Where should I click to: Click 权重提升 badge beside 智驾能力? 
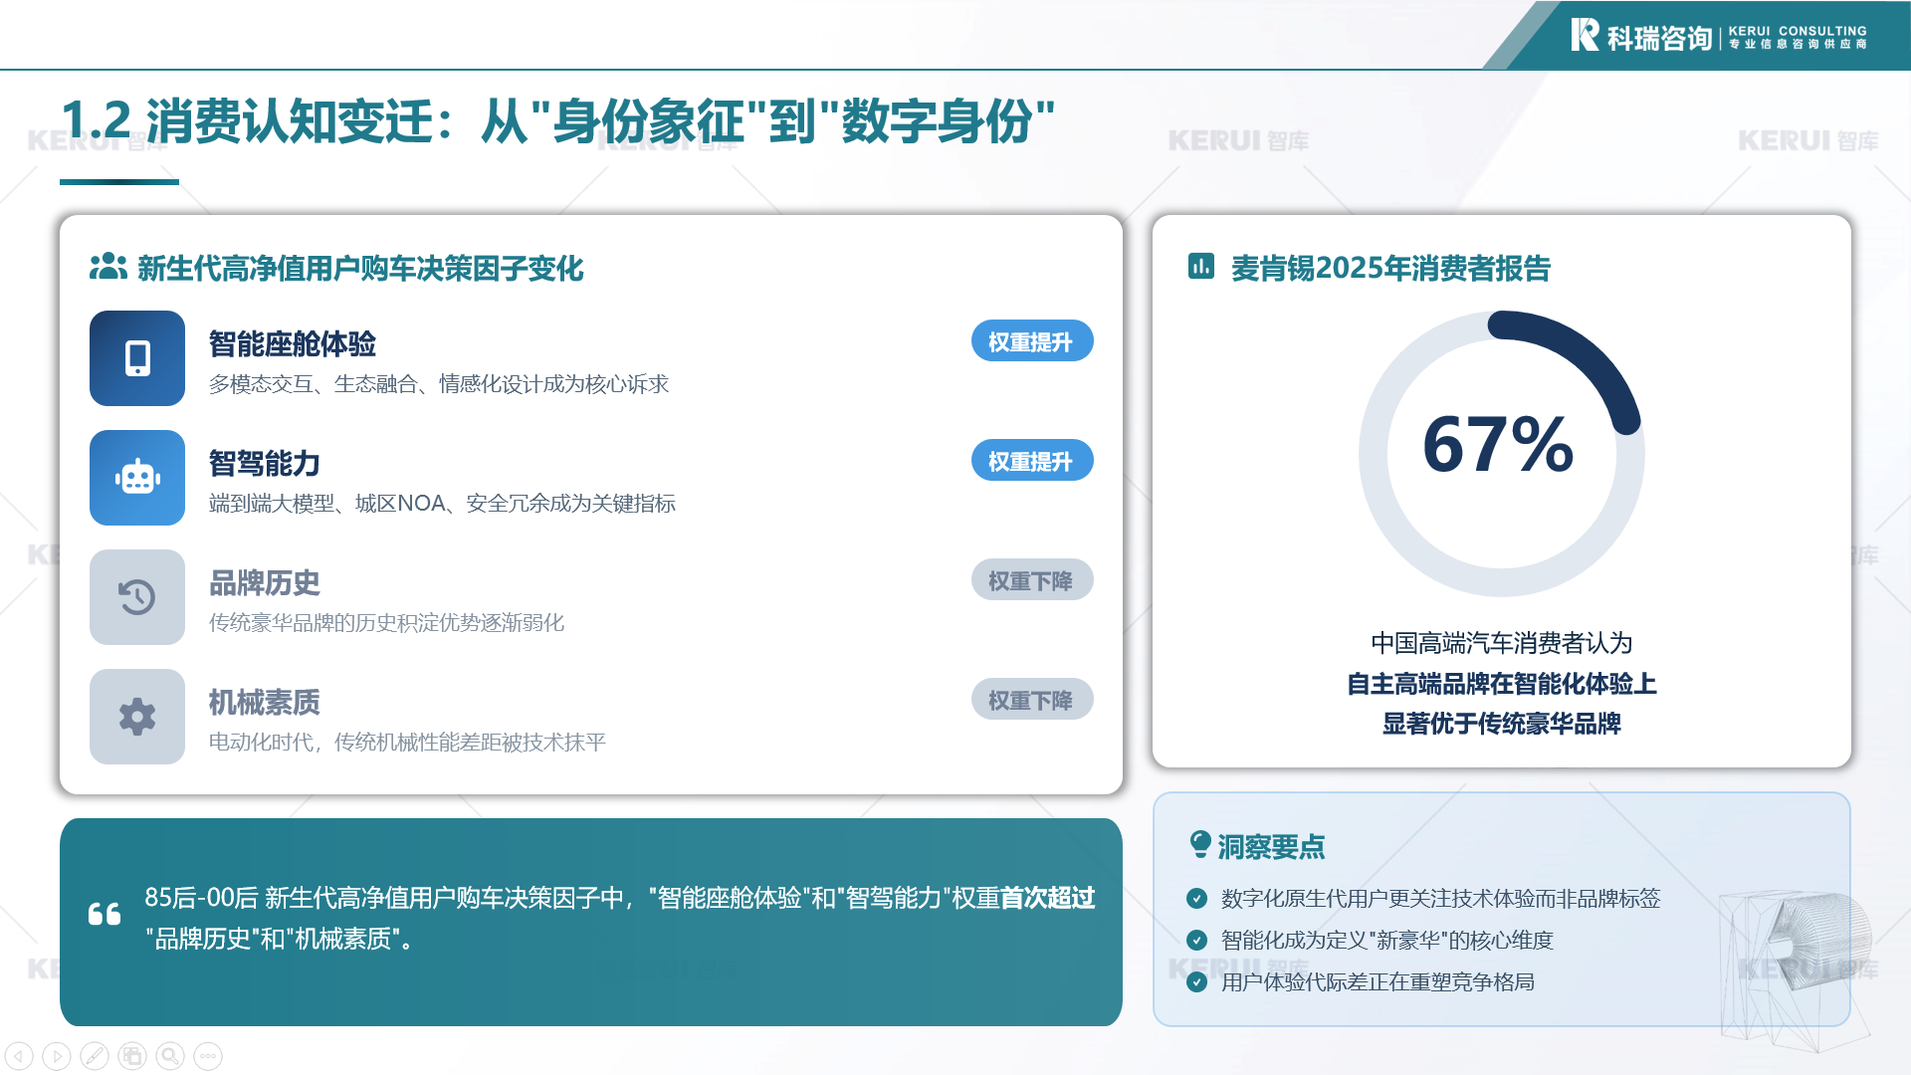(1031, 461)
